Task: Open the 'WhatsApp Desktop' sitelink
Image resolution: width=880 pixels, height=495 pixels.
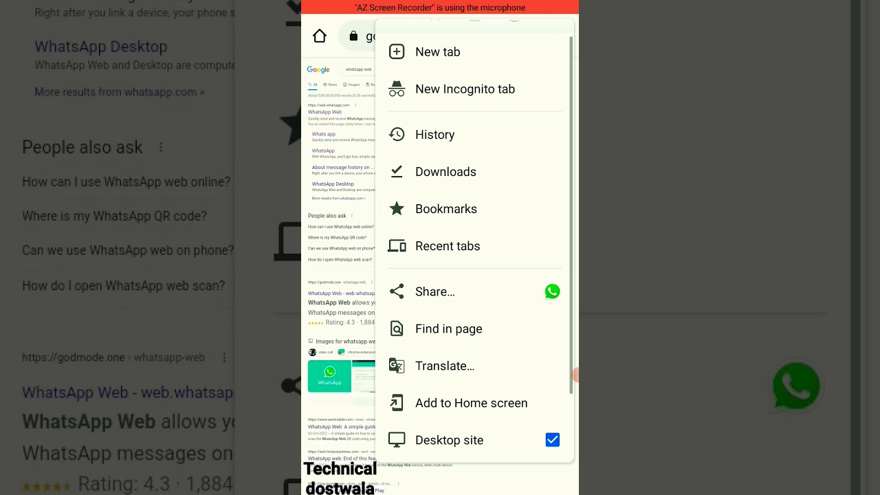Action: coord(333,184)
